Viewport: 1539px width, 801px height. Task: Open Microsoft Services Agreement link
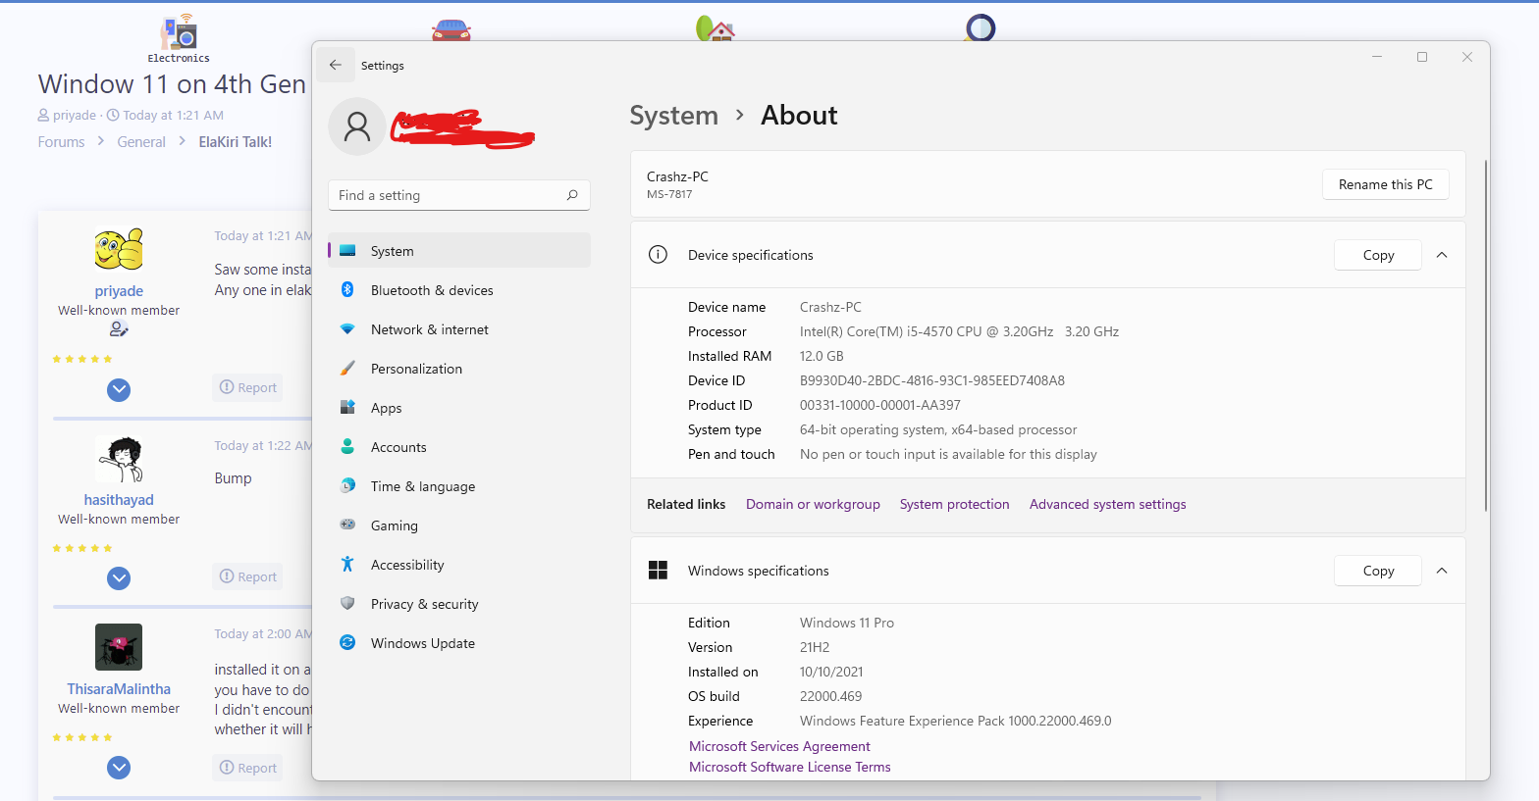pos(779,746)
